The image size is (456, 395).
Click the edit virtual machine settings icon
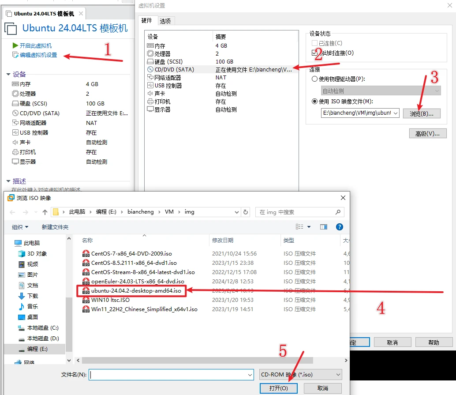(x=15, y=55)
